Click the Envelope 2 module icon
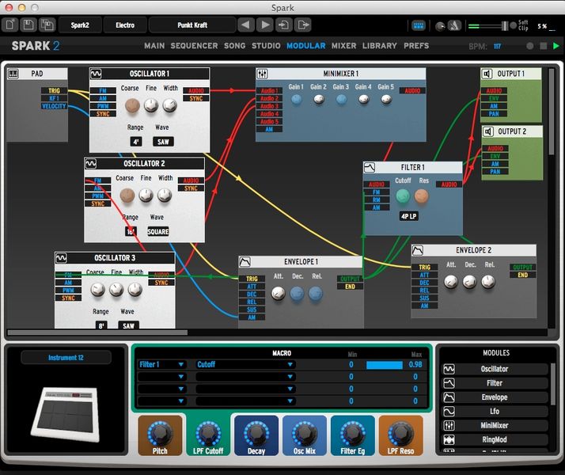 [x=417, y=250]
